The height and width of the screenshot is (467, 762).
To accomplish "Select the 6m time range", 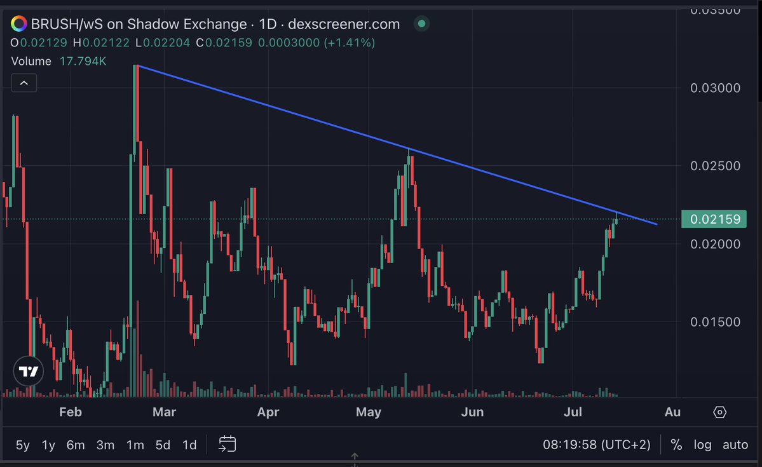I will [x=76, y=445].
